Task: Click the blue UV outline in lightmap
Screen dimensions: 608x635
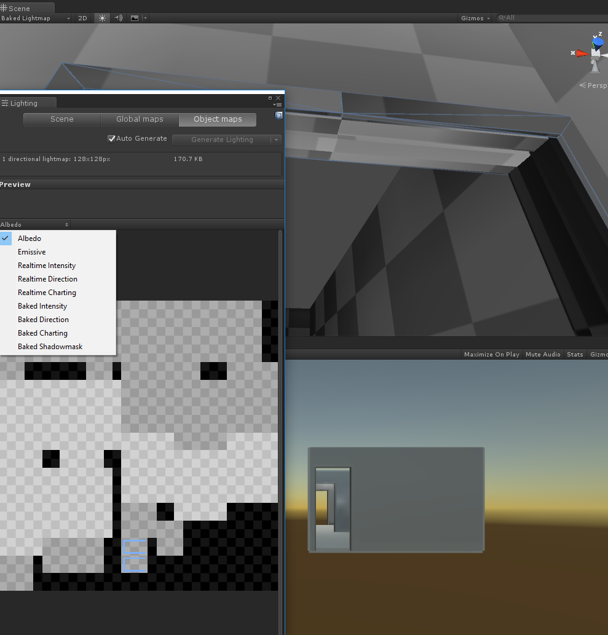Action: click(x=135, y=556)
